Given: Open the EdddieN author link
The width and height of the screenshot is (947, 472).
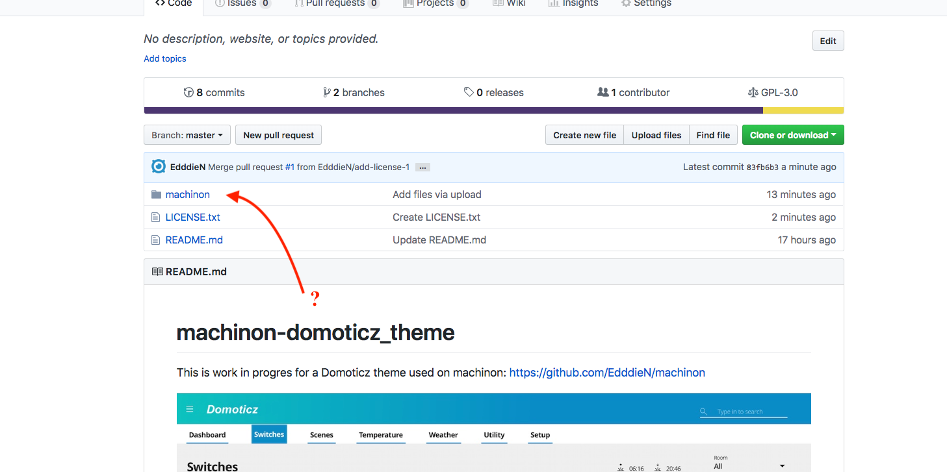Looking at the screenshot, I should point(188,167).
